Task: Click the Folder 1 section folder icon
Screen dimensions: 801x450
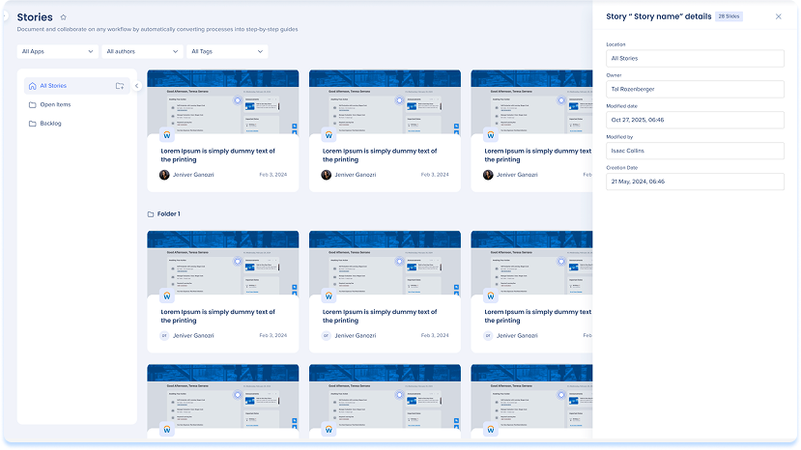Action: click(x=151, y=213)
